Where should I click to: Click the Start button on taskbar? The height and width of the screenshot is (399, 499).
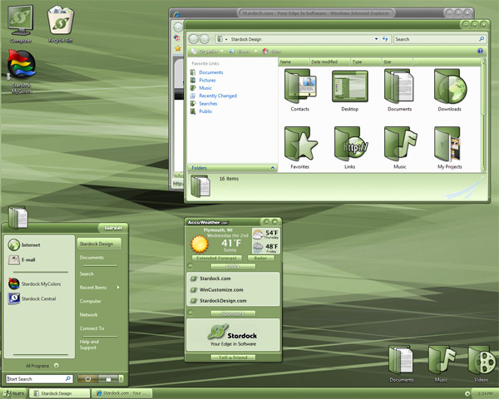pos(14,393)
